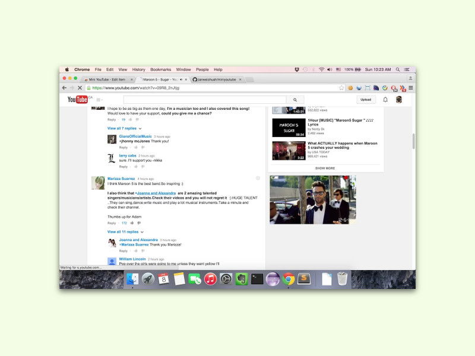Dislike the Marizza Suarez comment
Image resolution: width=475 pixels, height=356 pixels.
[x=139, y=223]
